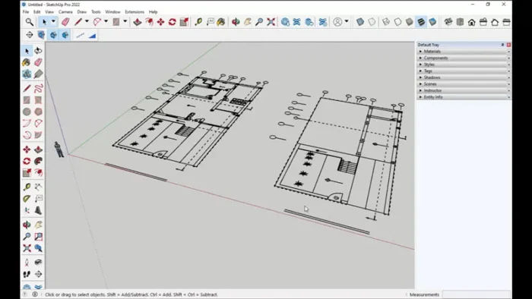Pick the Protractor tool

(27, 199)
